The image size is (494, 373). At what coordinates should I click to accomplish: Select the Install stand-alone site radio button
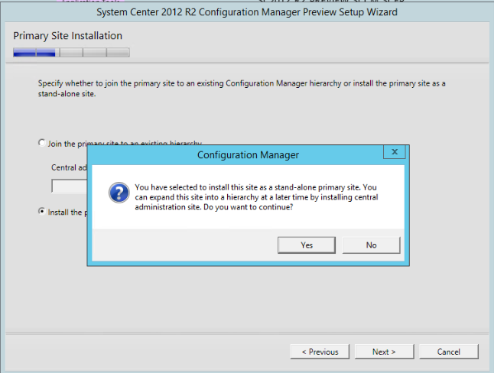tap(41, 212)
